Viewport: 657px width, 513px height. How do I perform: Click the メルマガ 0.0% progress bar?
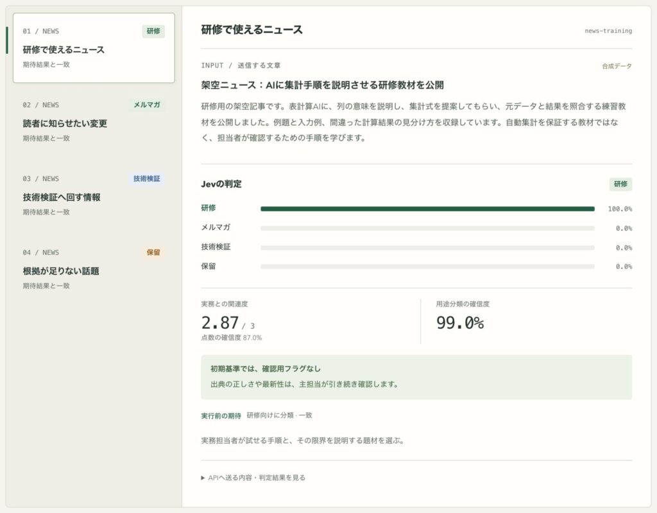pyautogui.click(x=427, y=228)
